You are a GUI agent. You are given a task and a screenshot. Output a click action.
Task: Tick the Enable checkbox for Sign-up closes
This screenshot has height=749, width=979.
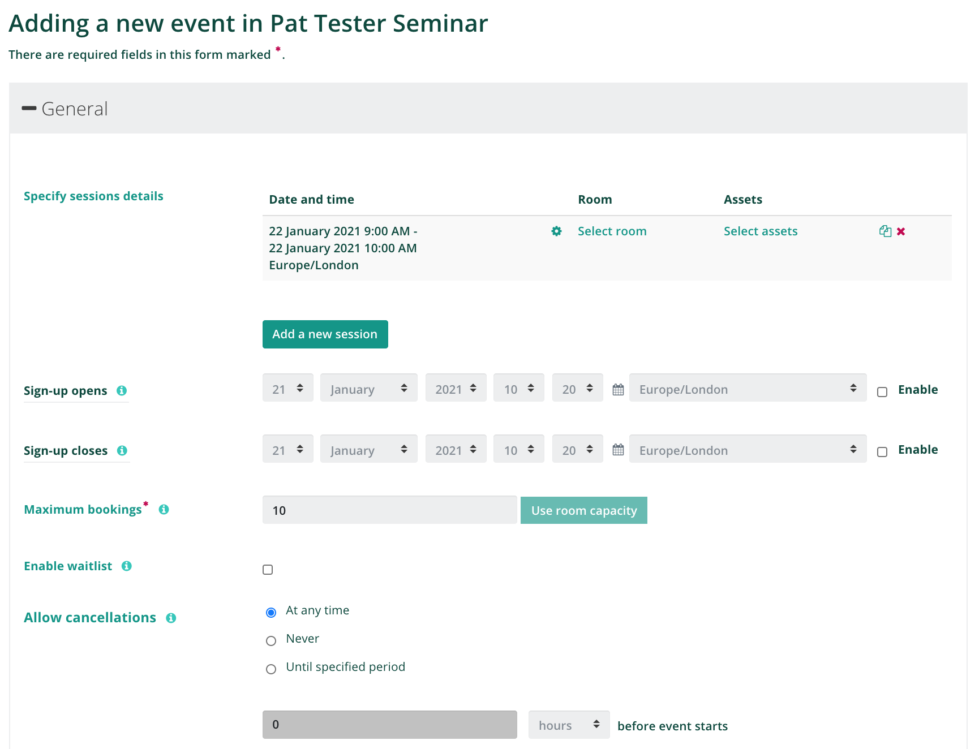pos(882,452)
